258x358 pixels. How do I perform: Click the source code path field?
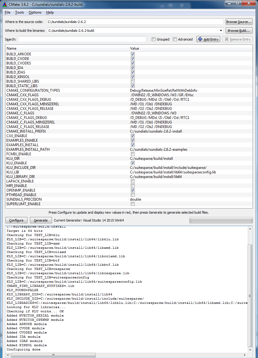135,22
